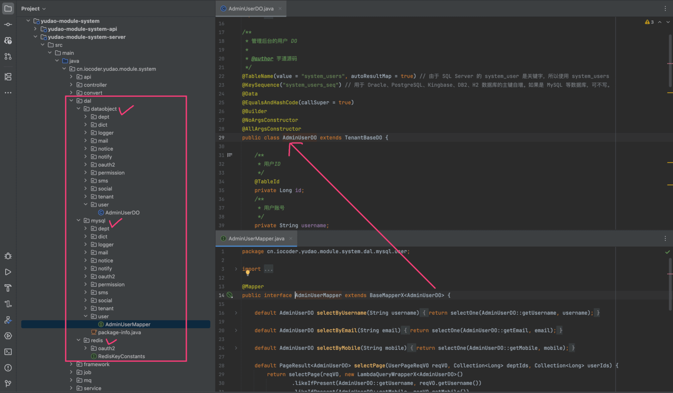Open the Project view dropdown

pyautogui.click(x=34, y=8)
